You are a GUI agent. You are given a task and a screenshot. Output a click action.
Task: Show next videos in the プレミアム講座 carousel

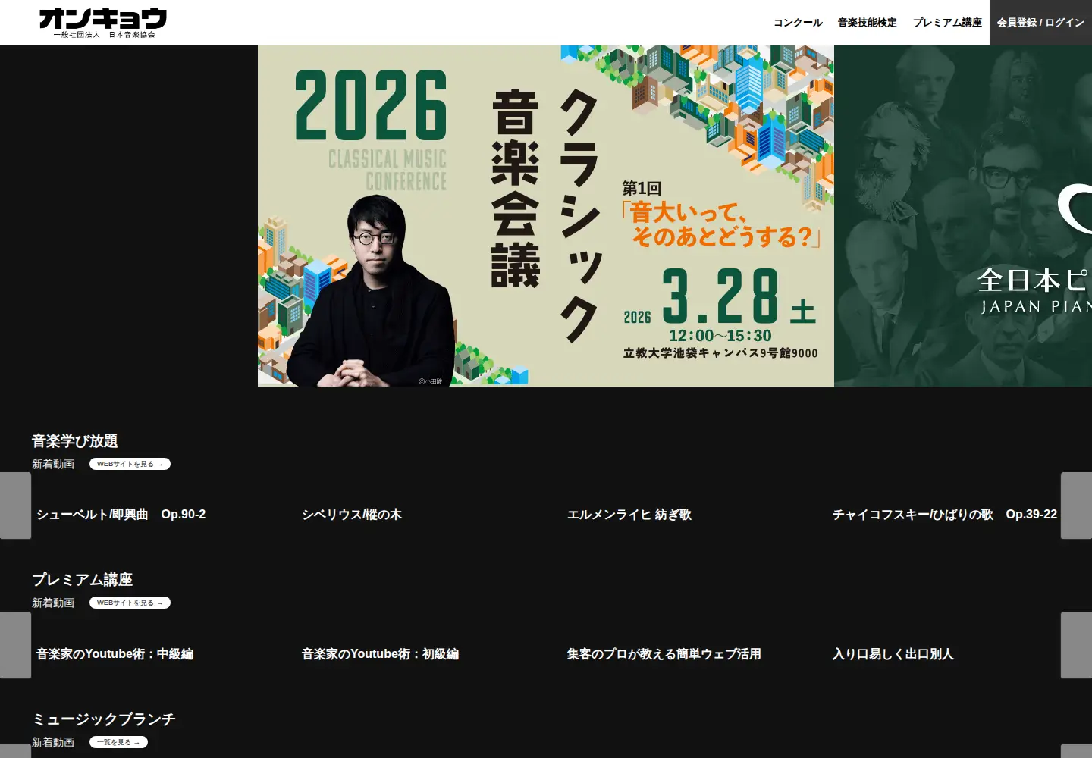point(1076,645)
